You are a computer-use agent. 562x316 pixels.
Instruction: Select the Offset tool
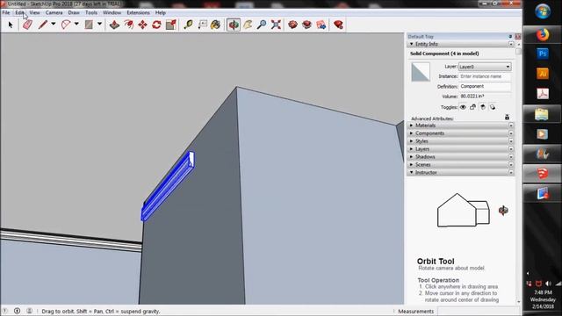pos(128,25)
